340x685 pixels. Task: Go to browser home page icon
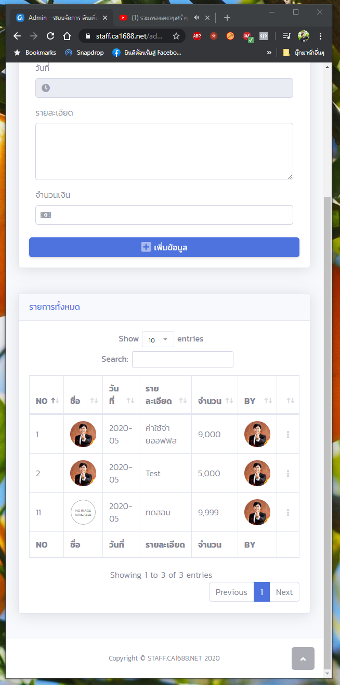(x=67, y=36)
